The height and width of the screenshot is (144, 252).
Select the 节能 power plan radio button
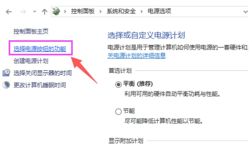coord(119,111)
